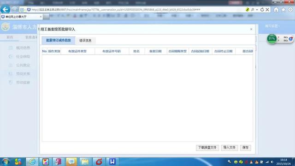Click the yellow compatibility icon in address bar
This screenshot has height=166, width=295.
(248, 10)
